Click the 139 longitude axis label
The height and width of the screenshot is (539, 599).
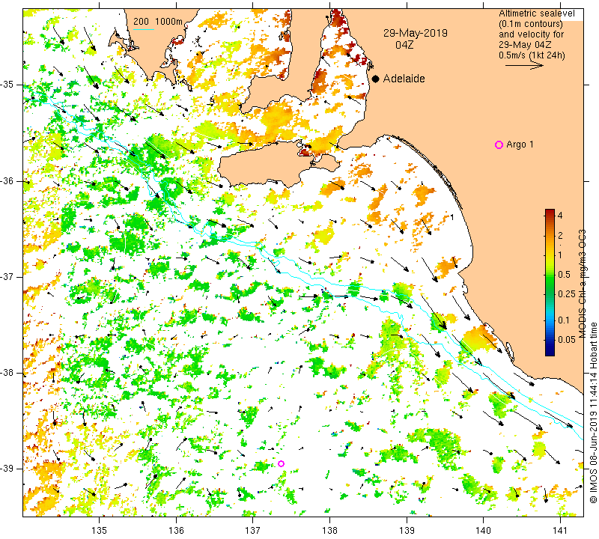(407, 531)
